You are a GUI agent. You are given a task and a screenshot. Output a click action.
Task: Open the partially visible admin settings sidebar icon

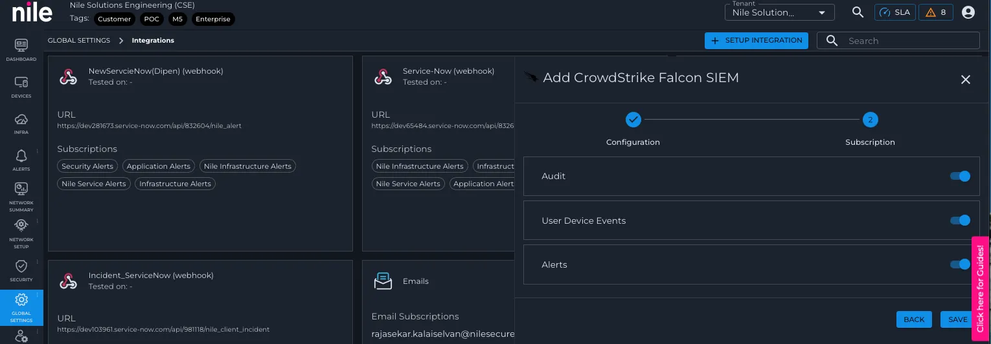coord(21,336)
